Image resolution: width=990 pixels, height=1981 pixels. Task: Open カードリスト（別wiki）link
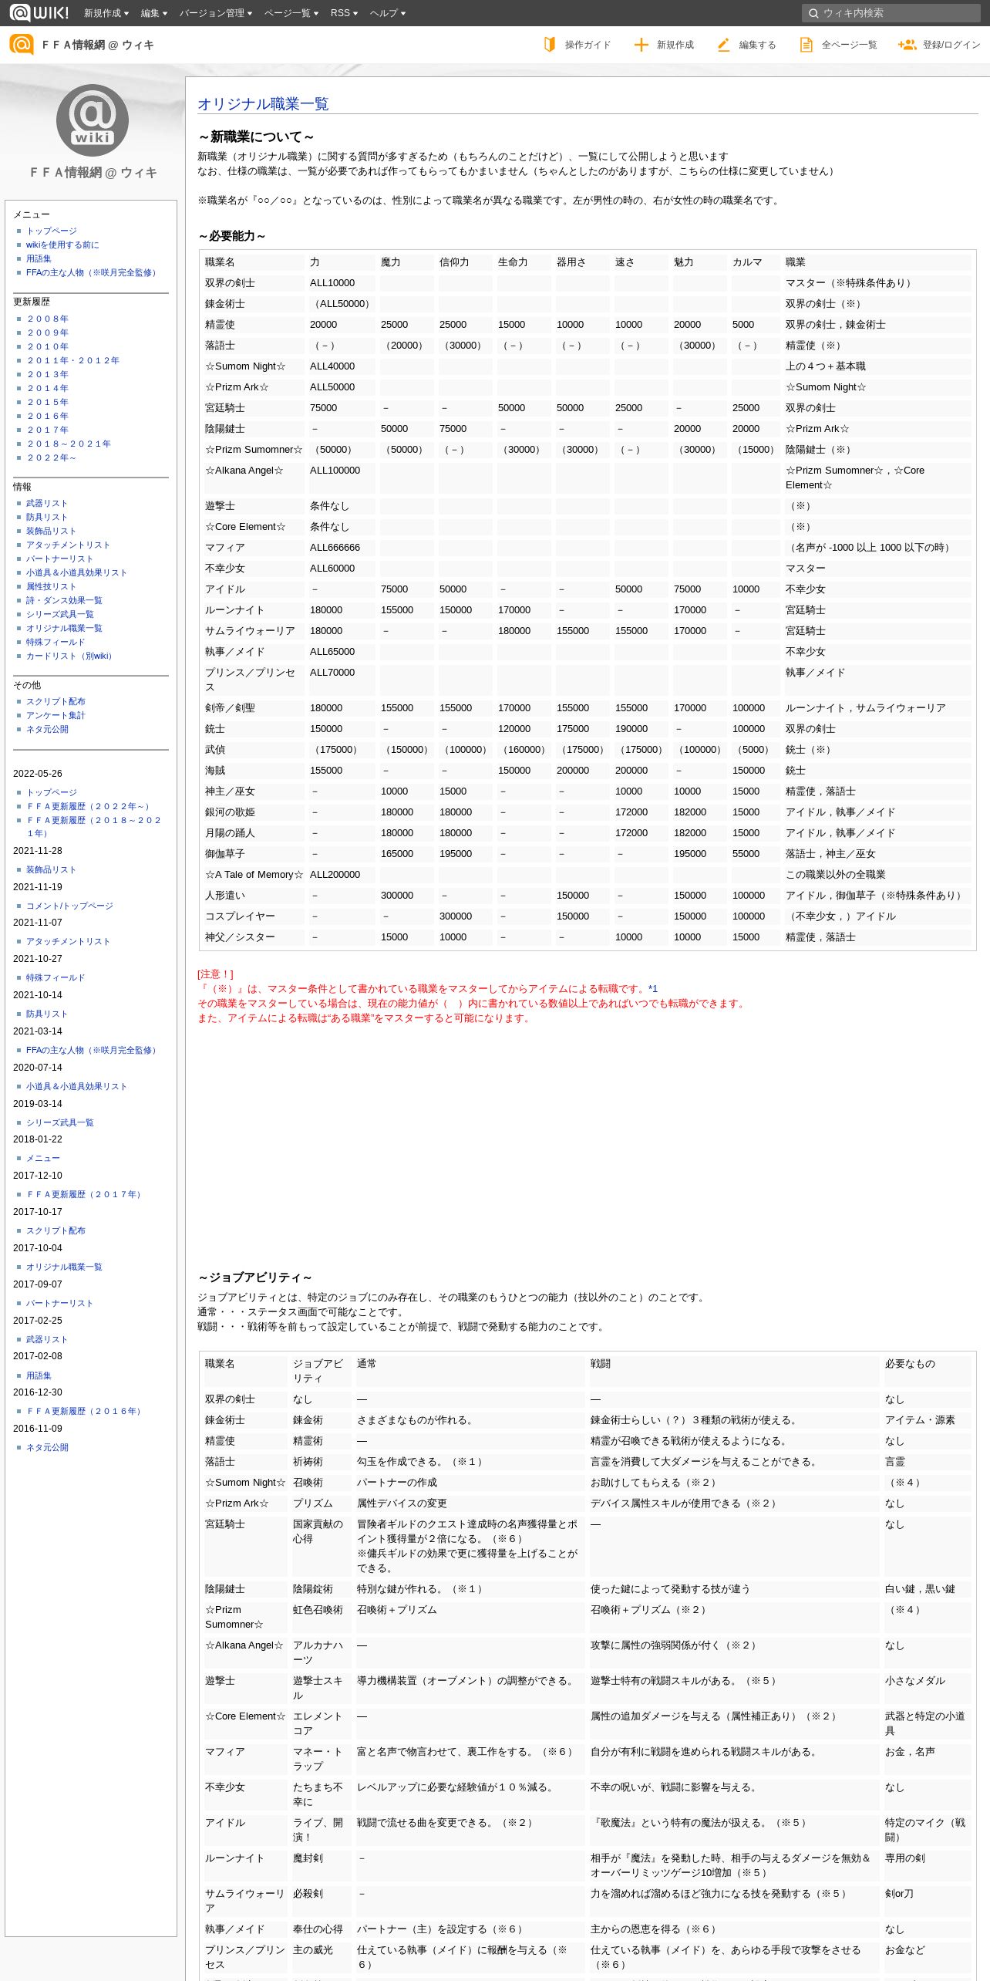(x=70, y=656)
